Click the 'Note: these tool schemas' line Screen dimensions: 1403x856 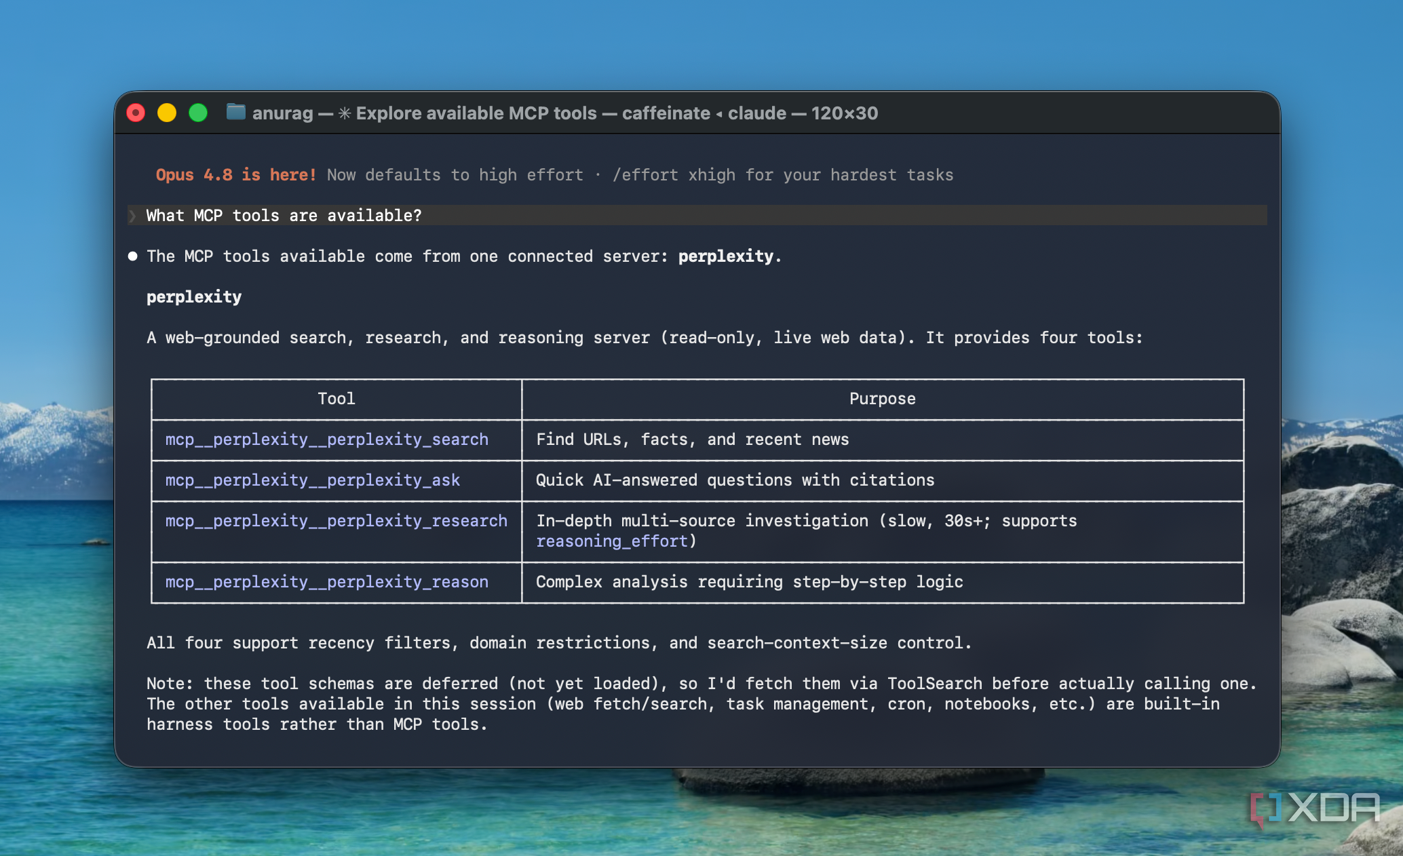pos(701,684)
